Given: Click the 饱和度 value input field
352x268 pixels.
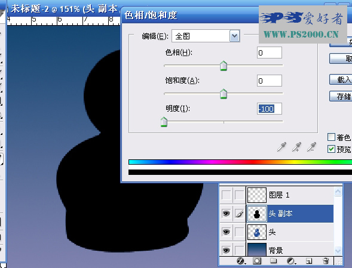Looking at the screenshot, I should (x=270, y=81).
